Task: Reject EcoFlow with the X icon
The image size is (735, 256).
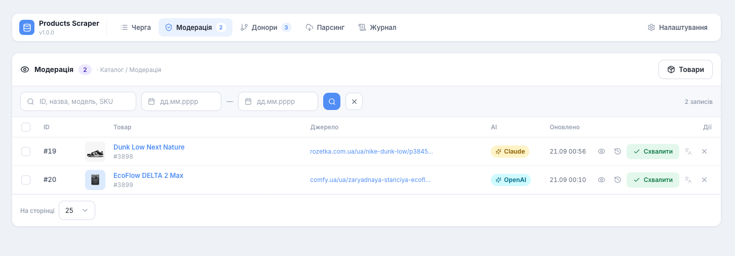Action: coord(704,180)
